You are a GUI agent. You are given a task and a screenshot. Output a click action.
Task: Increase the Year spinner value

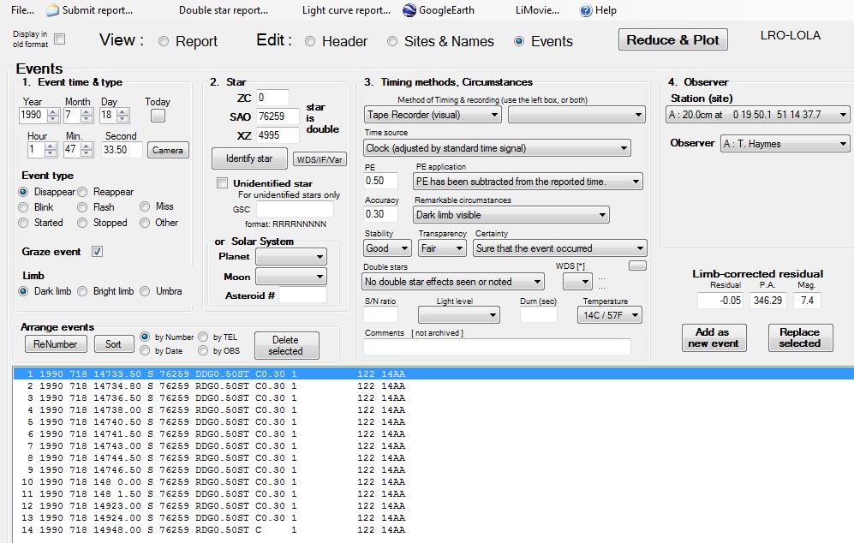(51, 111)
